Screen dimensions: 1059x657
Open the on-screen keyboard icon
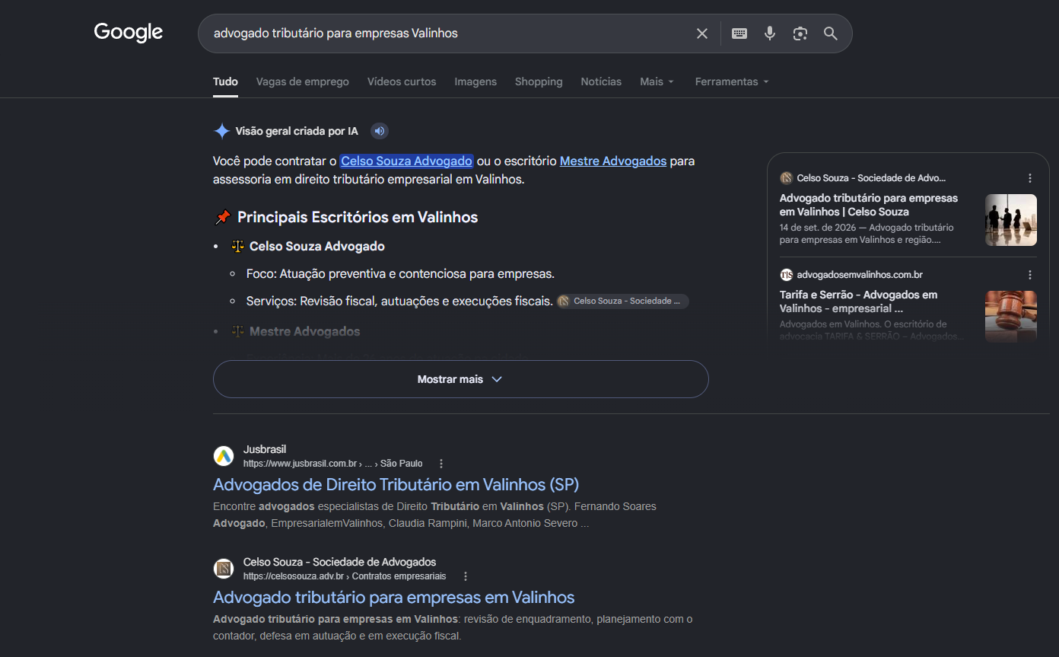(739, 33)
